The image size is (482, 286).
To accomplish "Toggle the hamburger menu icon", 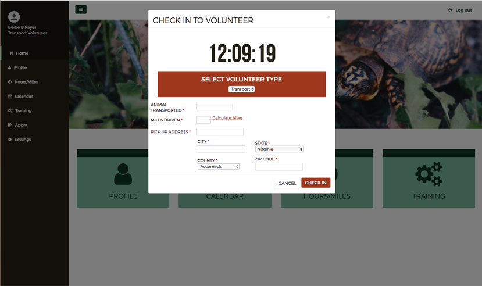I will pos(81,9).
